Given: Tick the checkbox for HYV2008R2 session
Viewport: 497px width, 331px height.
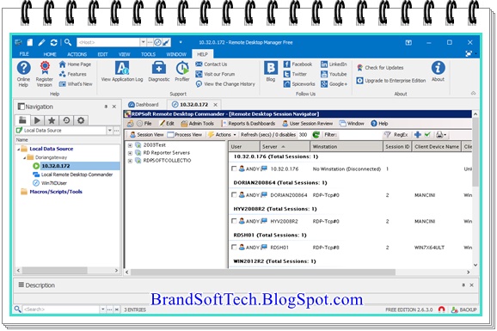Looking at the screenshot, I should (x=234, y=221).
